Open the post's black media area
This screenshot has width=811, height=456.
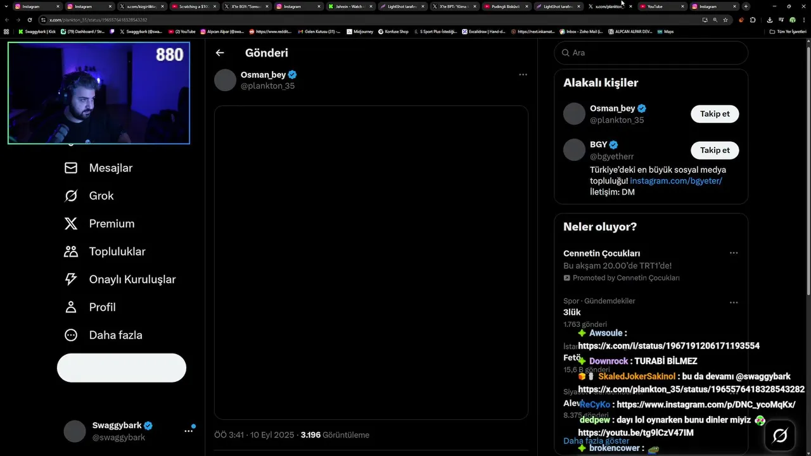[371, 262]
